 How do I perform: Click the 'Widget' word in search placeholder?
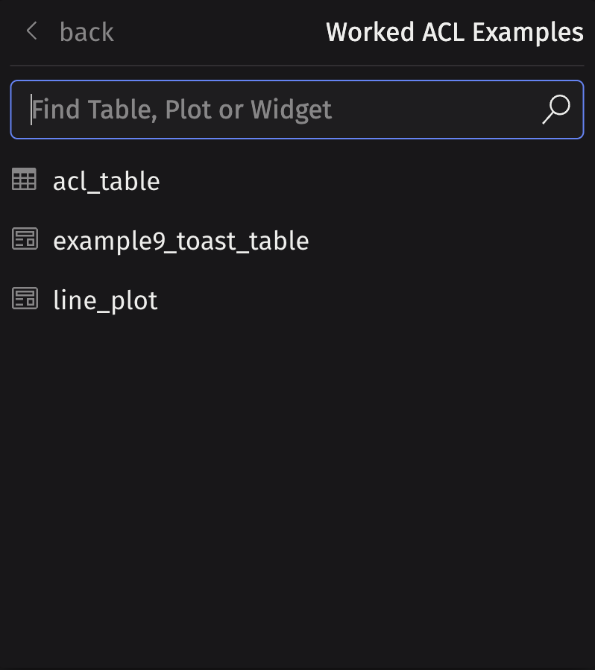pyautogui.click(x=291, y=110)
